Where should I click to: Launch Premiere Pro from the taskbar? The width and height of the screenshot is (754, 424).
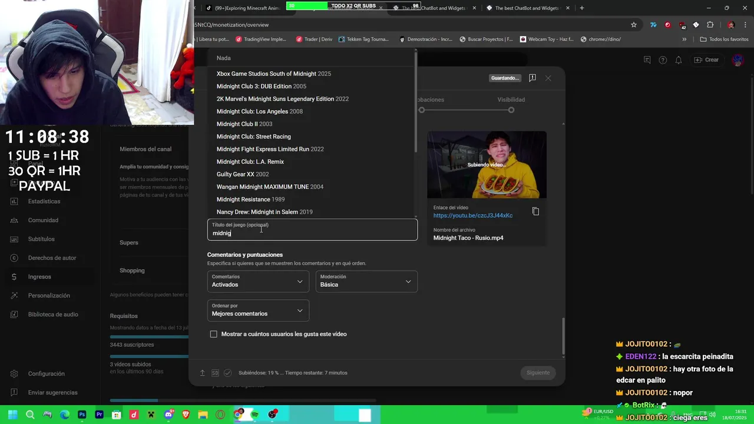[99, 415]
